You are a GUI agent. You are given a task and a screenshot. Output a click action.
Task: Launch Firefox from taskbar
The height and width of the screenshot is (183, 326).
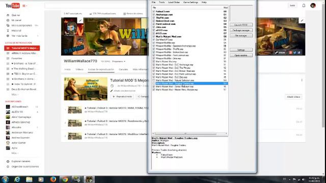pyautogui.click(x=53, y=179)
